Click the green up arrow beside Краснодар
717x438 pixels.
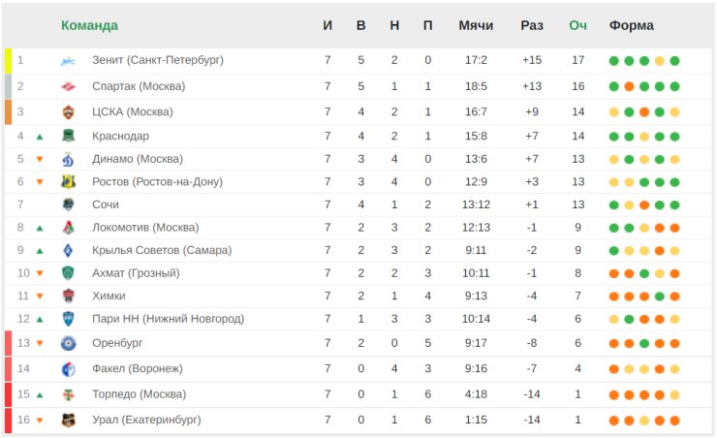coord(40,137)
